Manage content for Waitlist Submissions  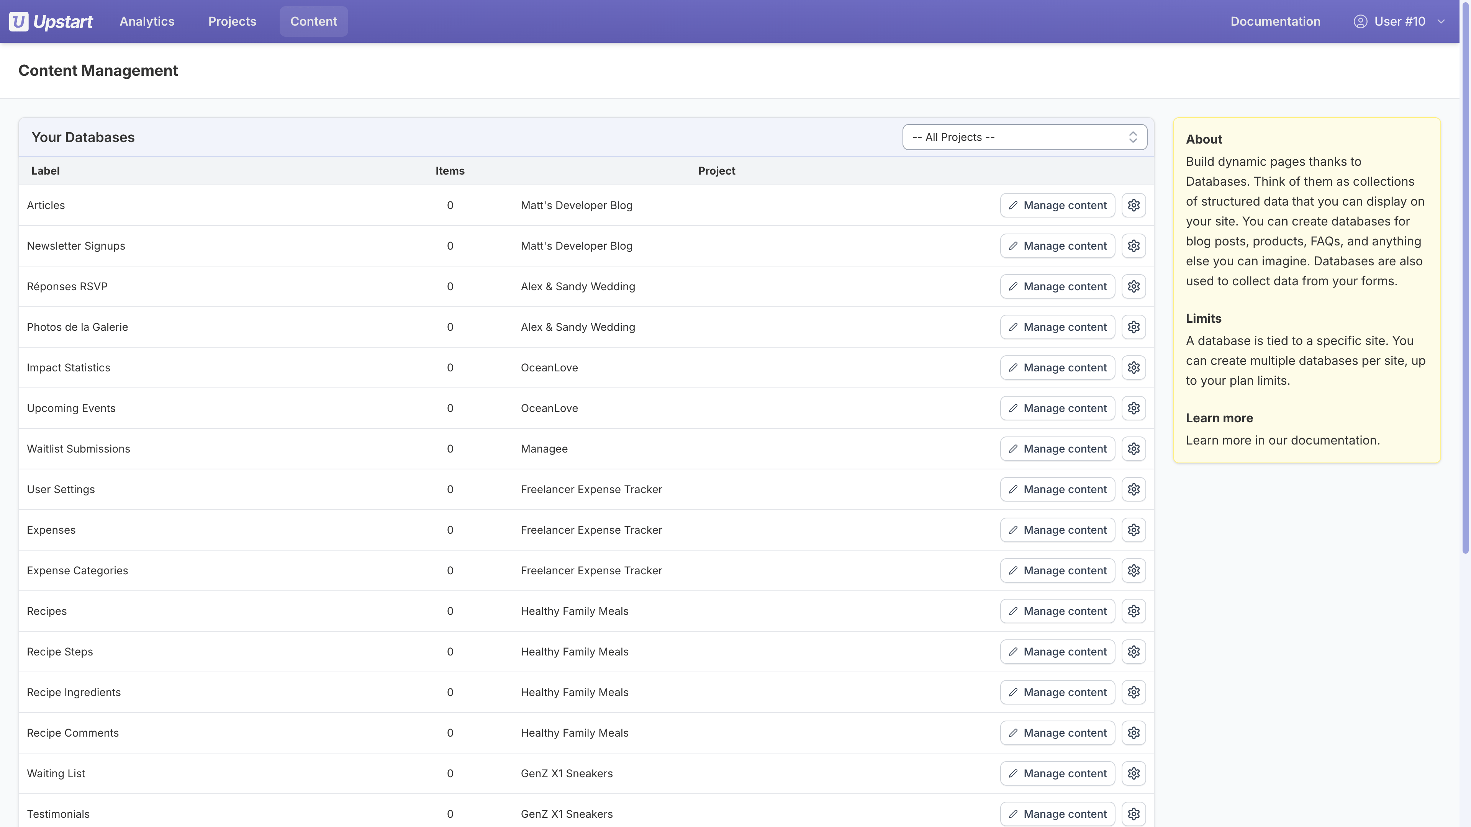coord(1057,449)
